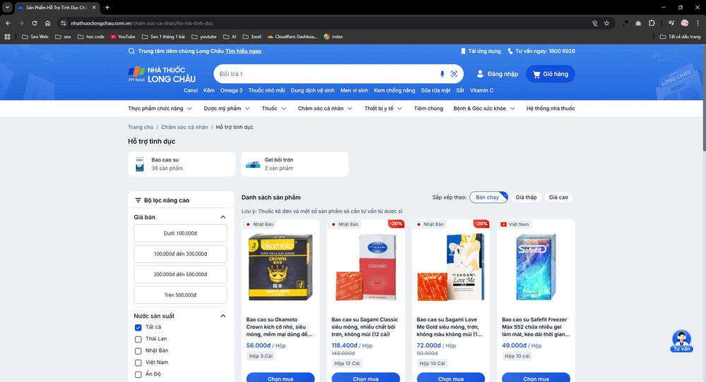
Task: Enable the Nhật Bản country filter
Action: coord(138,350)
